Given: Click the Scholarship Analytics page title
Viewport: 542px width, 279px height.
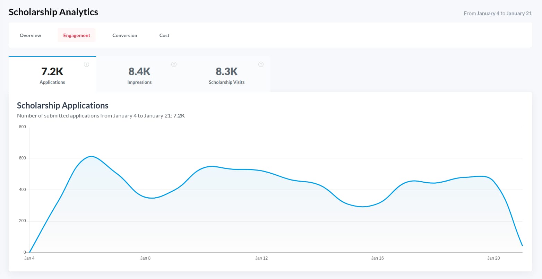Looking at the screenshot, I should 53,12.
